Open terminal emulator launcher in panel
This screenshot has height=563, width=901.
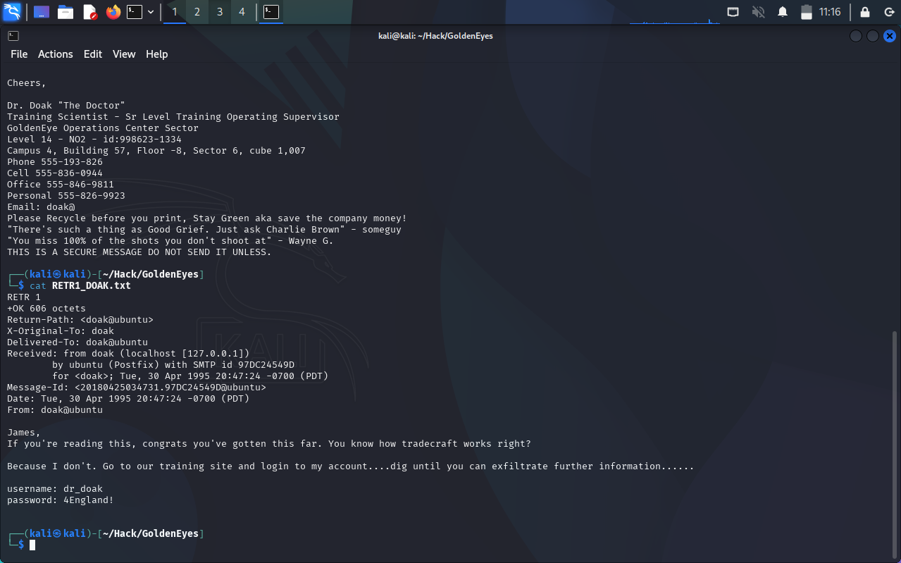pos(135,12)
